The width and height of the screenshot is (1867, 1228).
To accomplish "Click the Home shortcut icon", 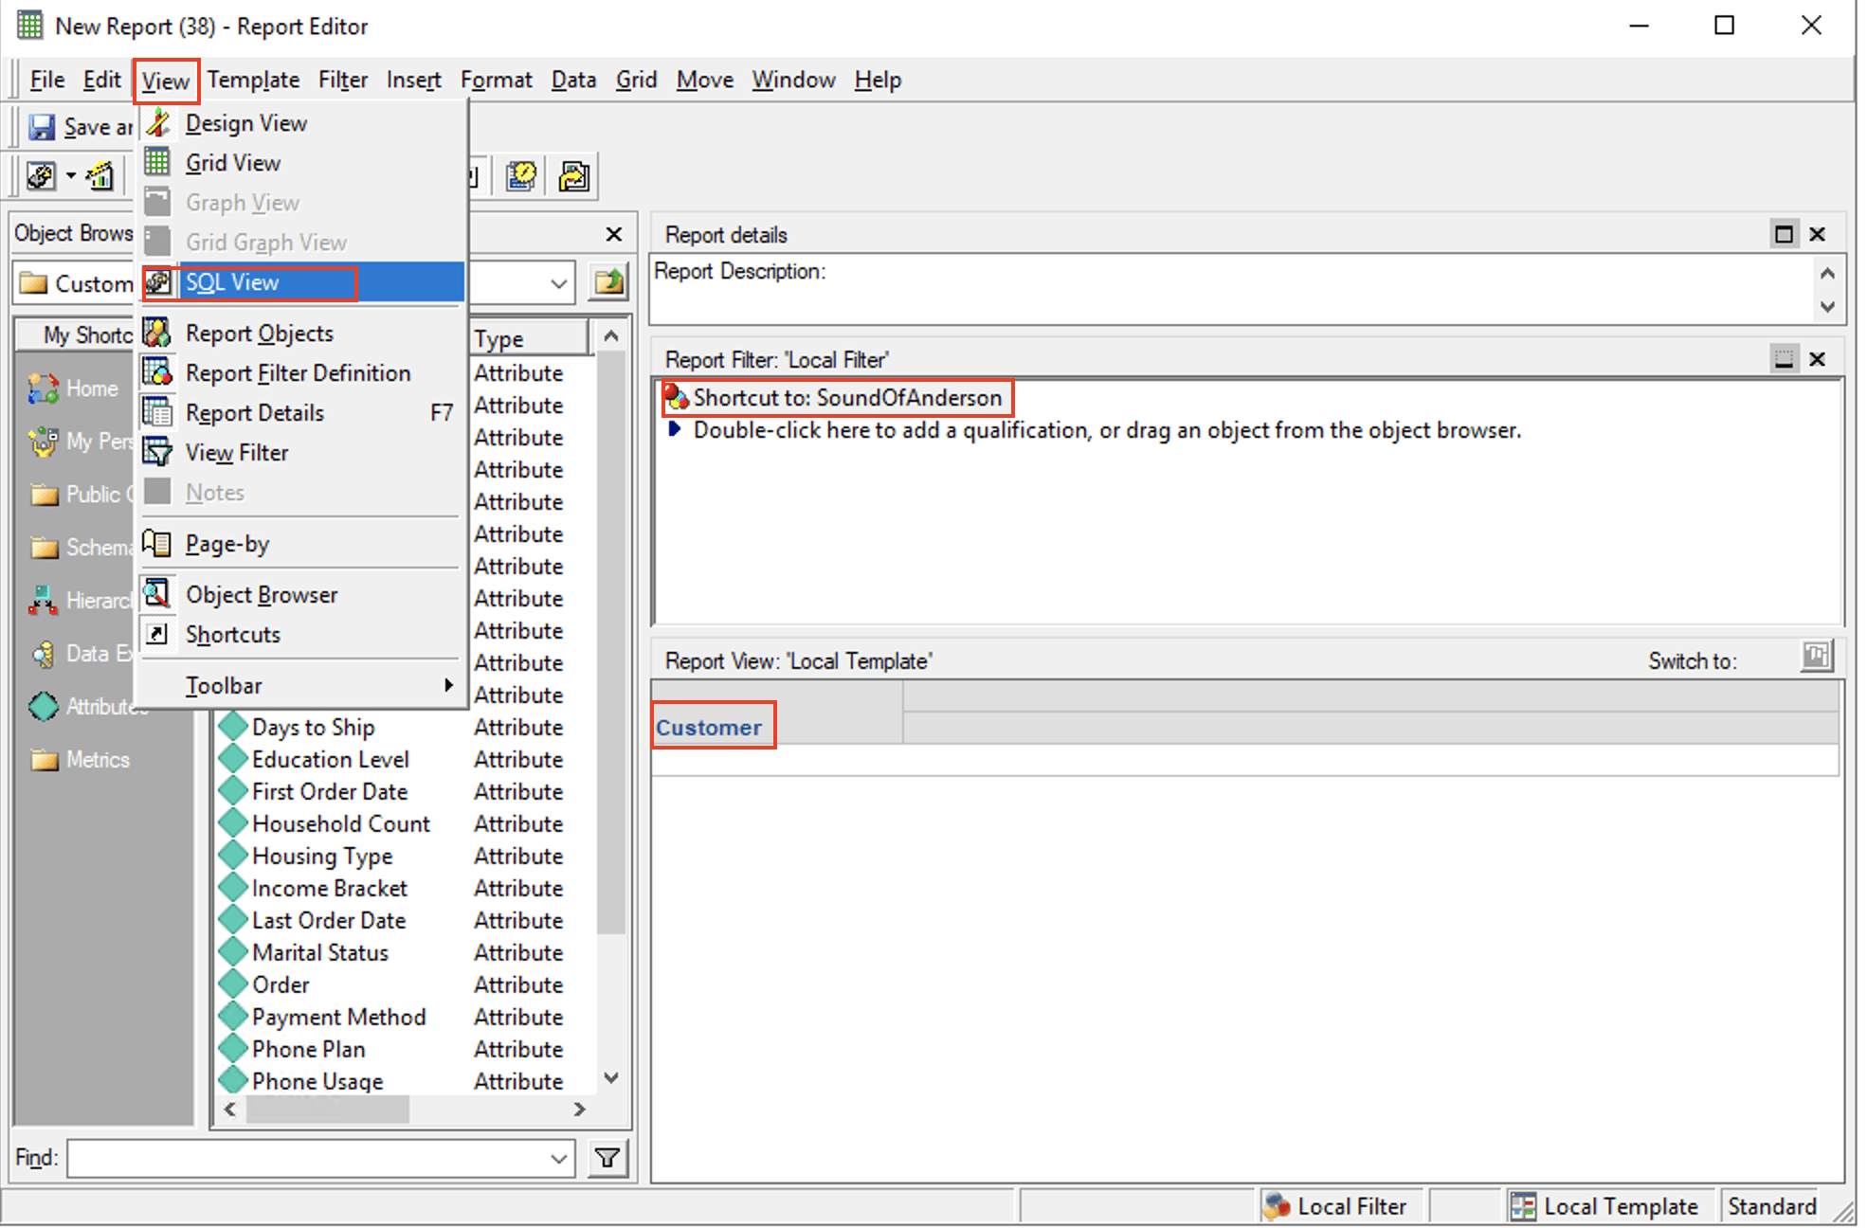I will click(43, 388).
